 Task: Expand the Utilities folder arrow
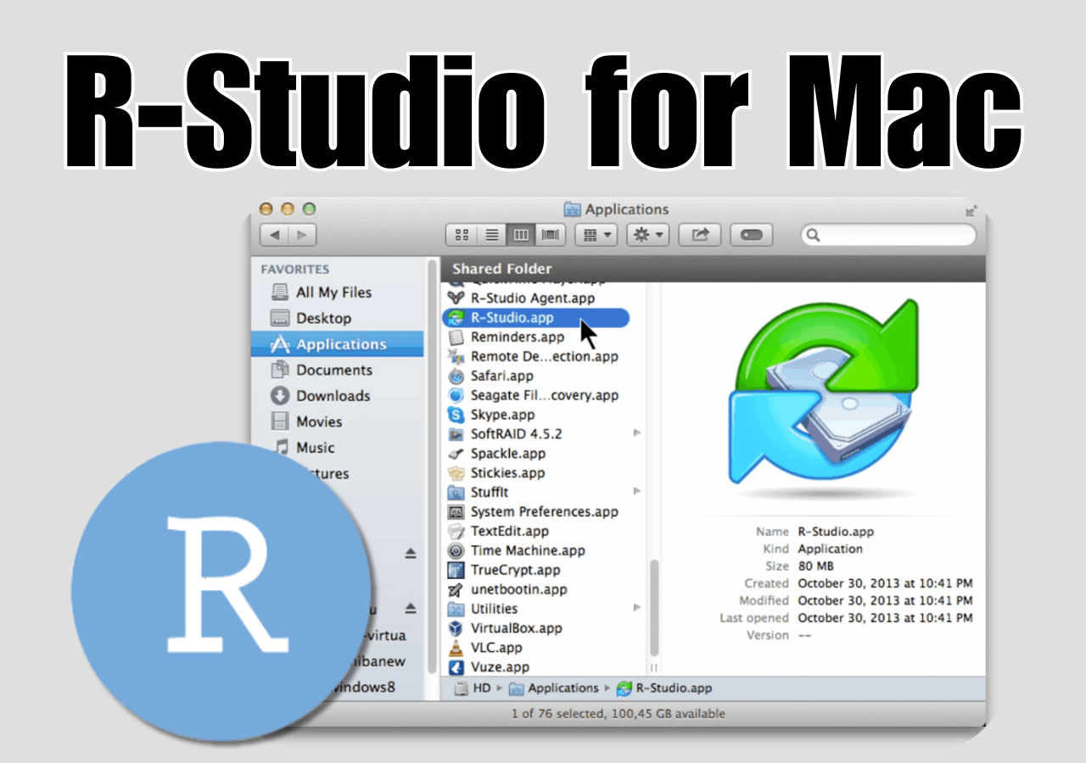637,608
